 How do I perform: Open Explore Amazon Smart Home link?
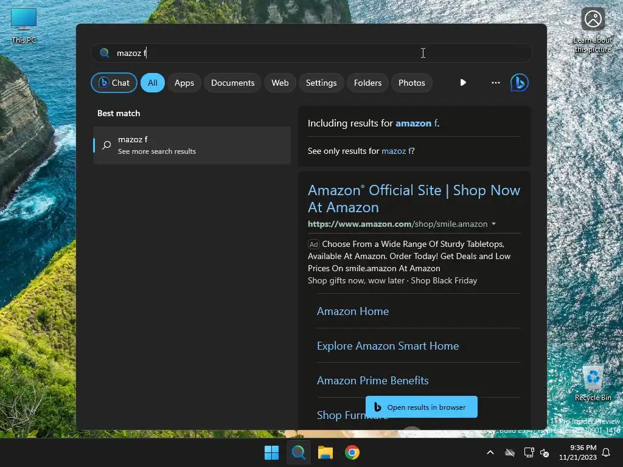coord(388,345)
